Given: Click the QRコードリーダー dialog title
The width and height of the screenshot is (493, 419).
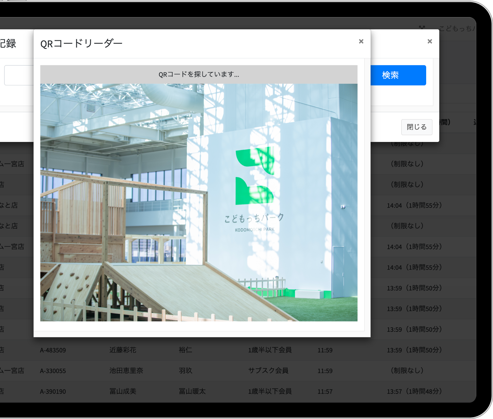Looking at the screenshot, I should (81, 43).
